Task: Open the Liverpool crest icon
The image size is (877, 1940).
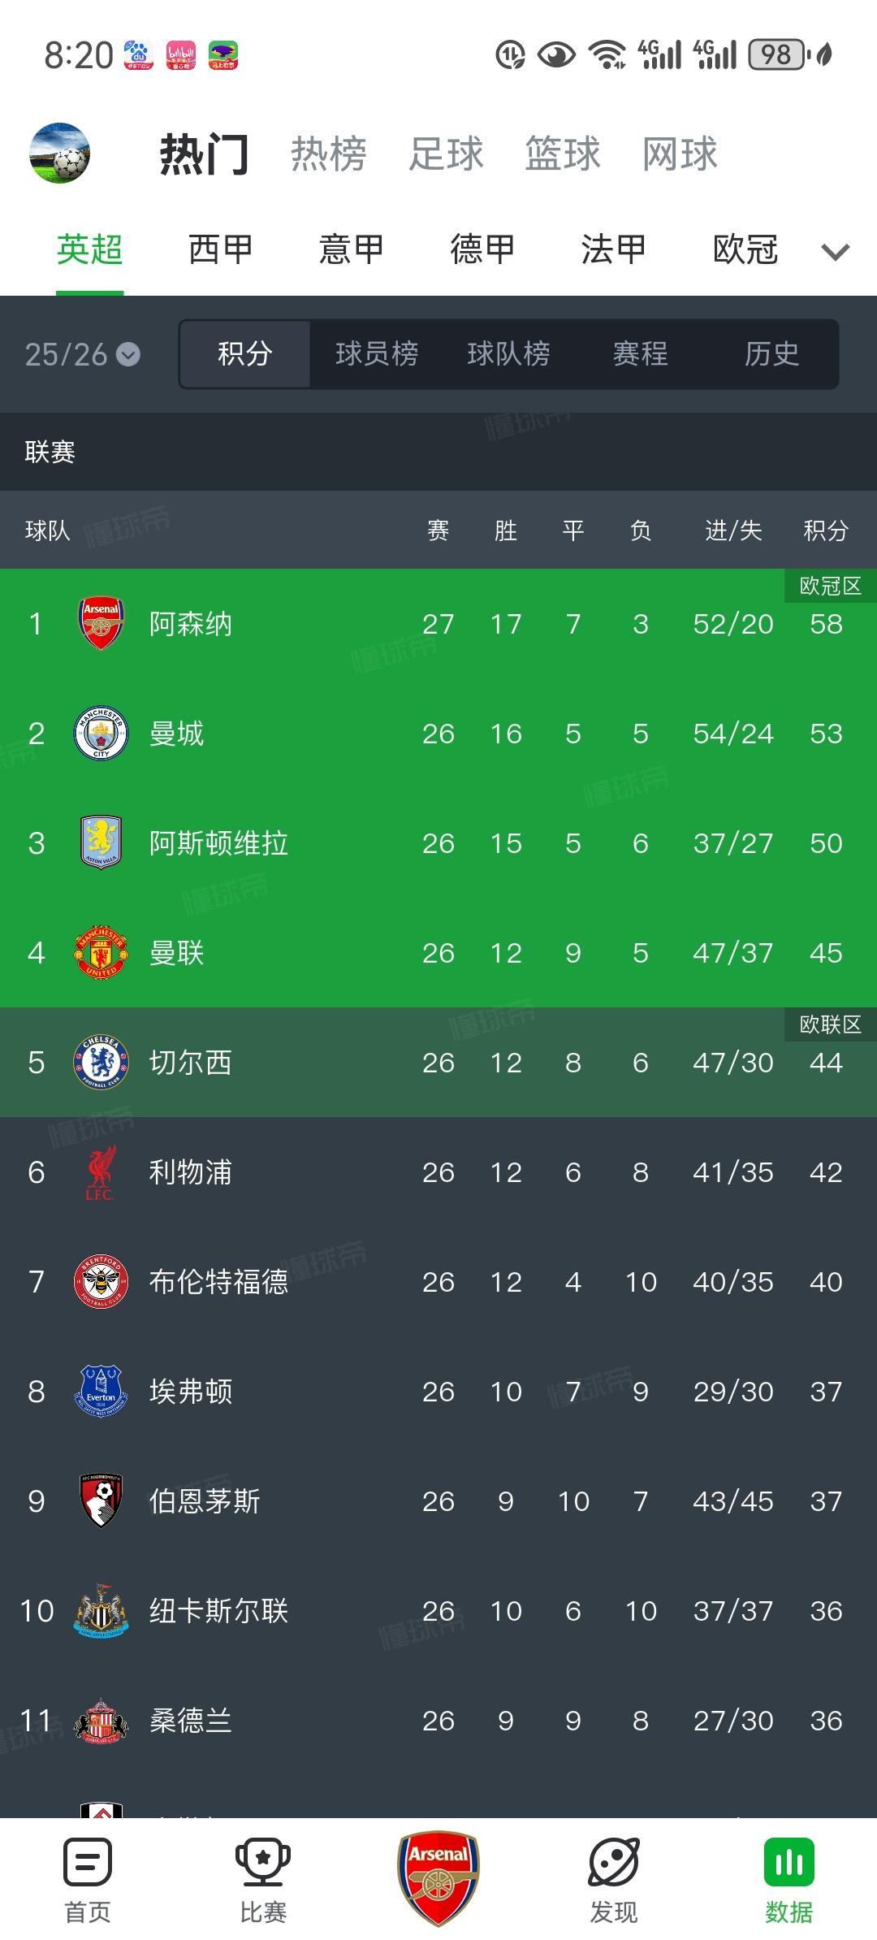Action: (x=101, y=1172)
